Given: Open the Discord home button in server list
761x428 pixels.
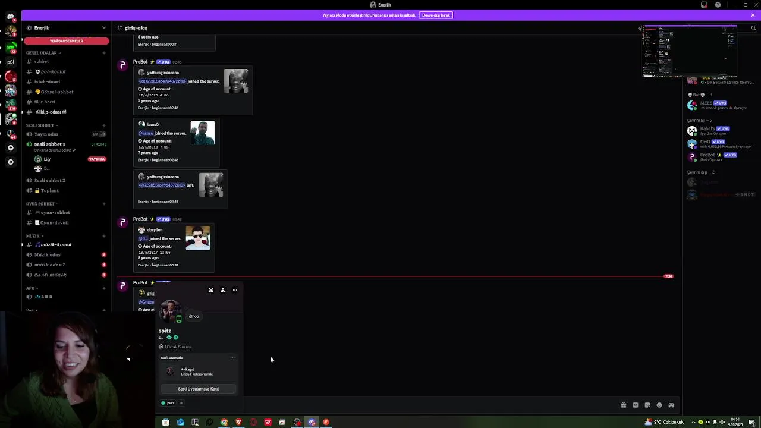Looking at the screenshot, I should click(10, 17).
